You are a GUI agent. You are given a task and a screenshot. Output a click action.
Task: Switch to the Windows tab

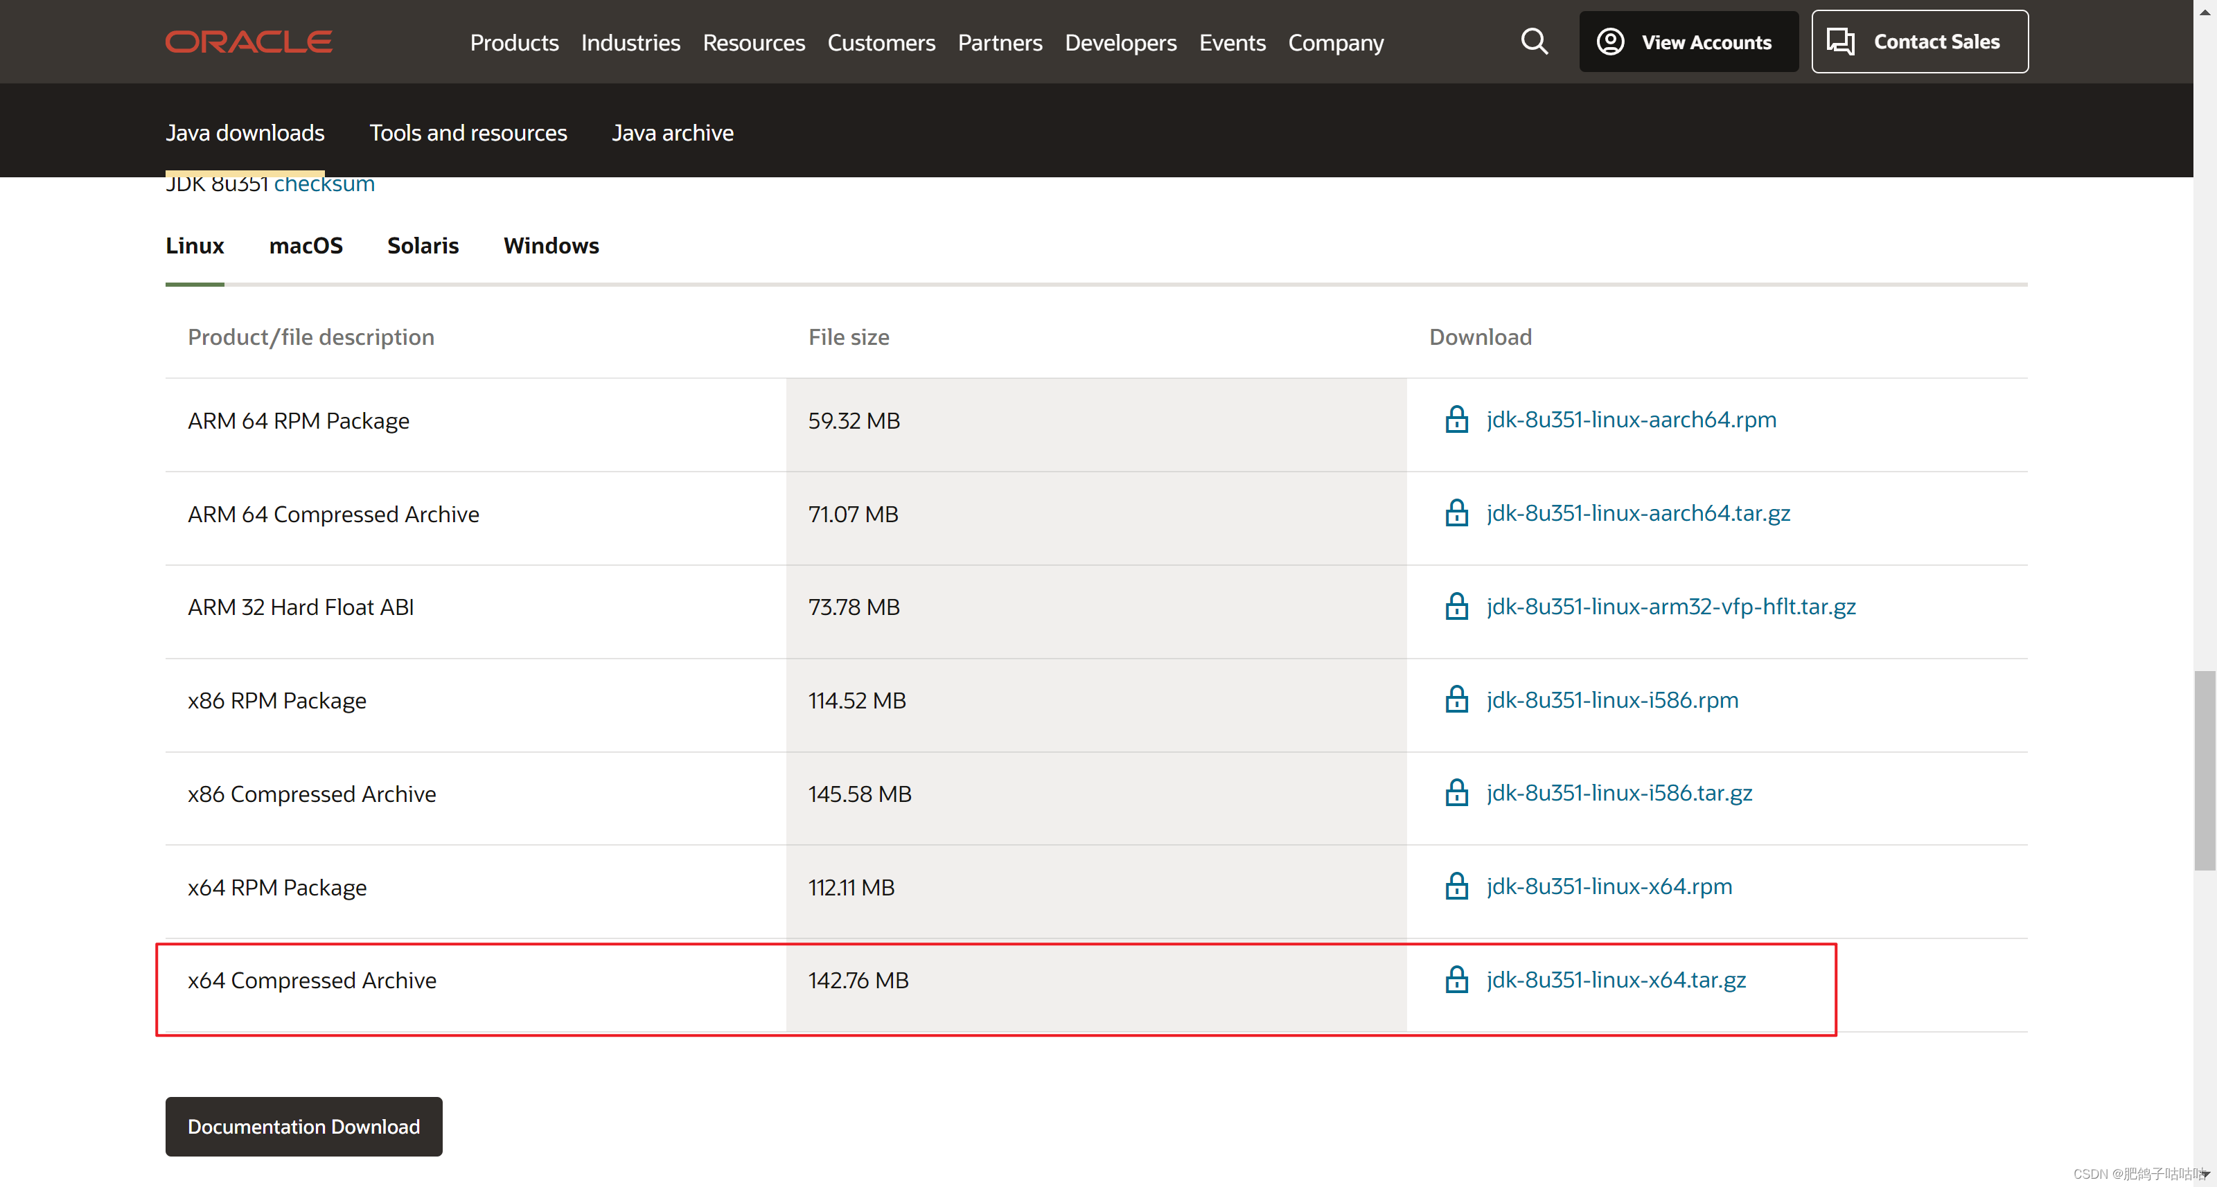(551, 246)
